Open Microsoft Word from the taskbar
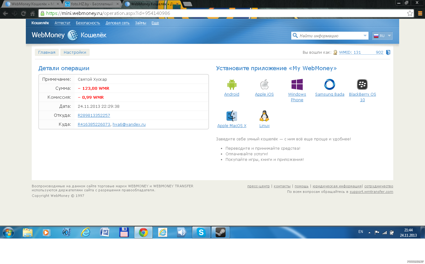 105,232
